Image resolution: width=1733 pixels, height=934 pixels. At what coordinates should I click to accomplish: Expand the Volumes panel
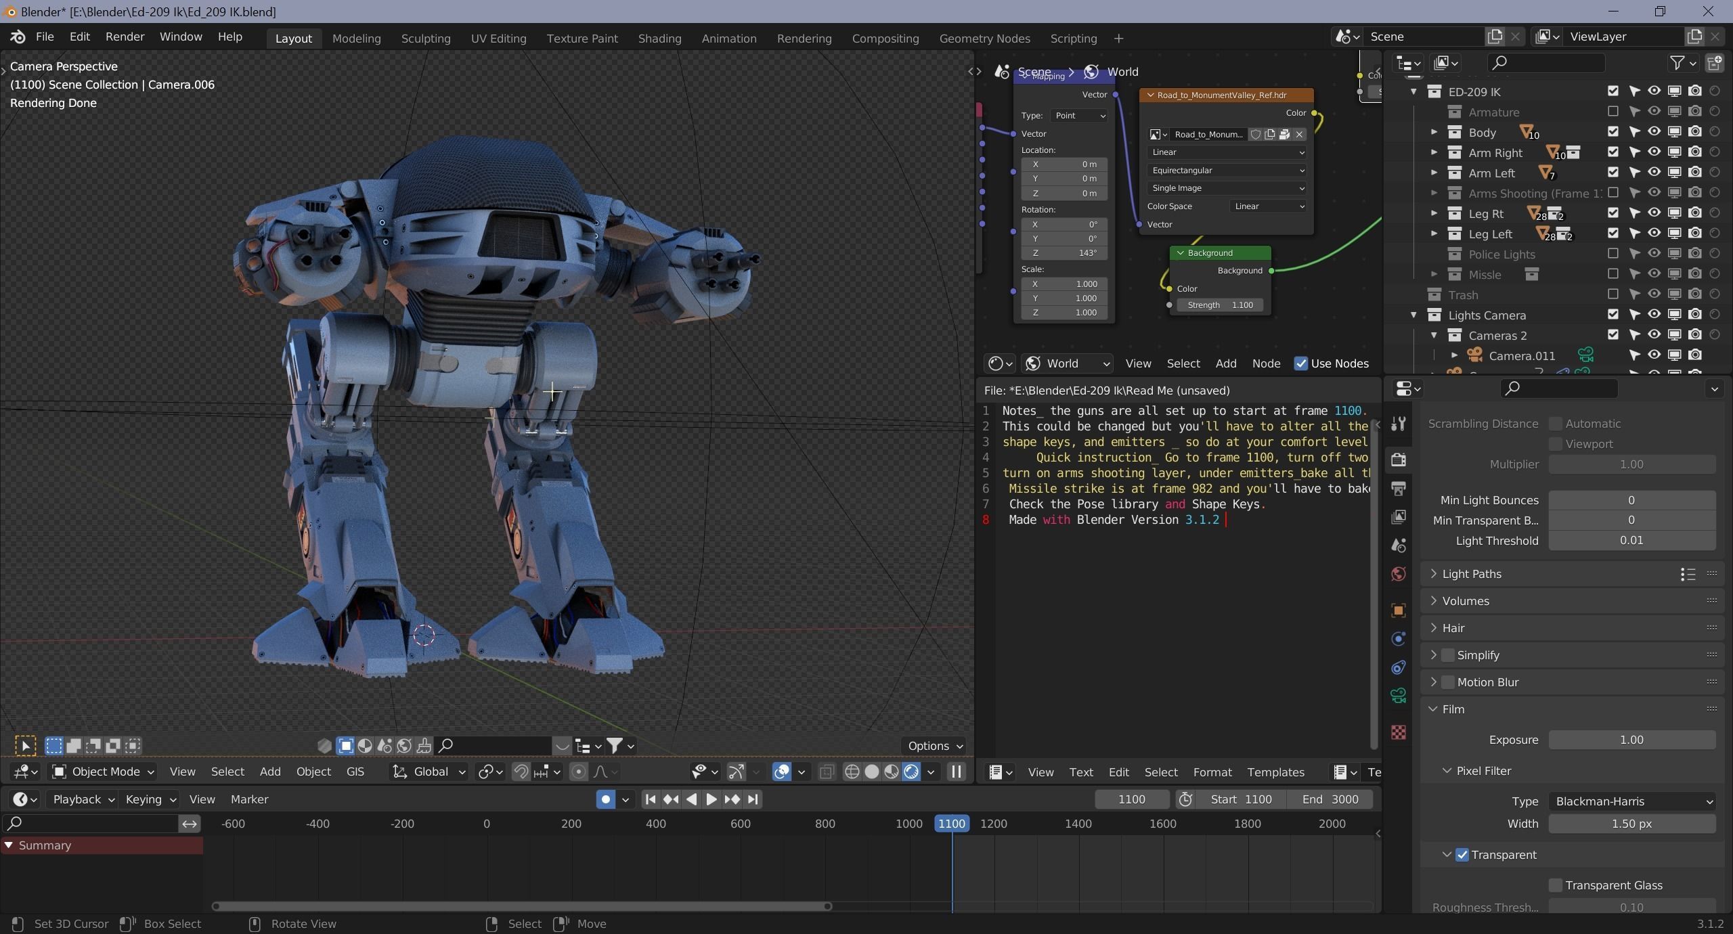click(x=1433, y=601)
